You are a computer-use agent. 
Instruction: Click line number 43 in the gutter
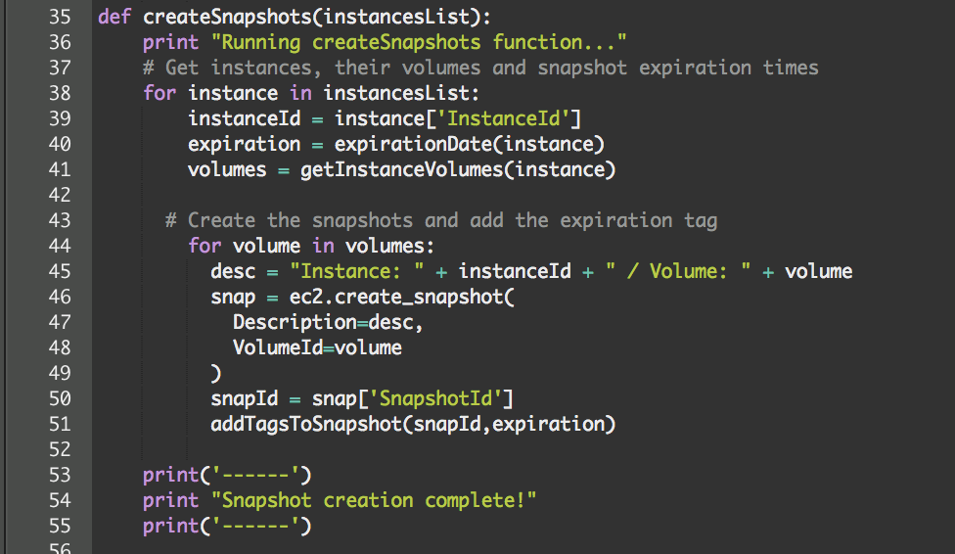point(59,220)
